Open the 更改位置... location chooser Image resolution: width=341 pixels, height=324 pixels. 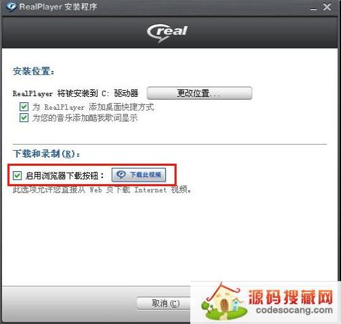pos(199,93)
